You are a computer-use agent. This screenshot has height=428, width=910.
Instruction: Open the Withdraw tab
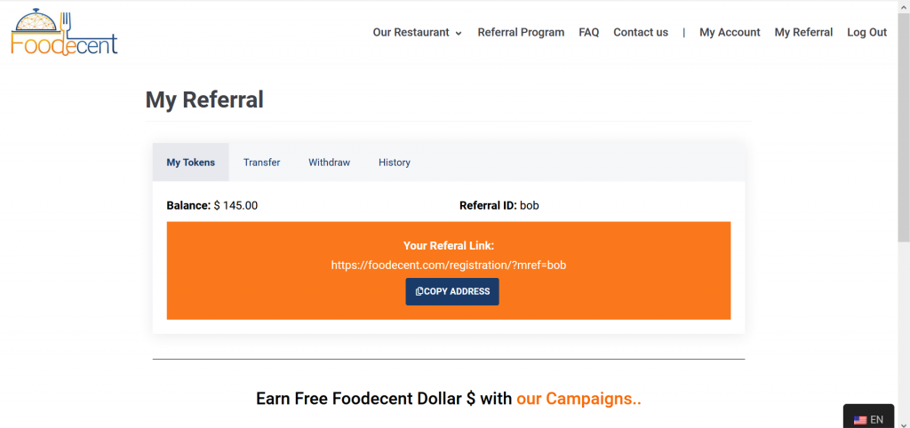329,162
